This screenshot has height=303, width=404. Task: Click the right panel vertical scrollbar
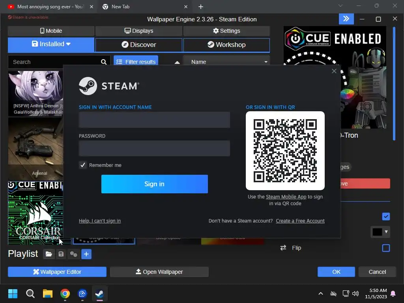(x=394, y=84)
